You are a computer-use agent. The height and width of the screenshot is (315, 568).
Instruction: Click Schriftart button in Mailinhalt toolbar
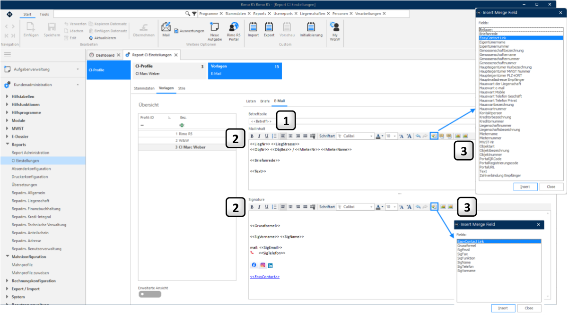click(327, 136)
